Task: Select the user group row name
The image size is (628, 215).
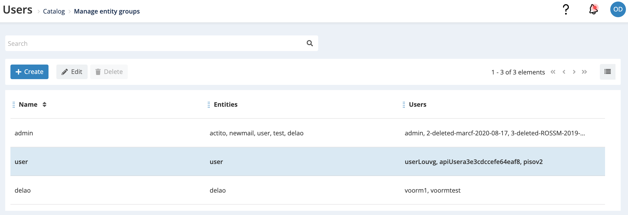Action: point(21,162)
